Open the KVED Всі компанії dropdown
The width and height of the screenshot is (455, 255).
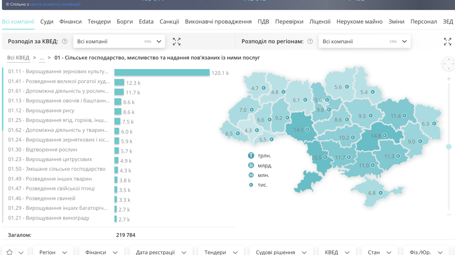[x=119, y=42]
